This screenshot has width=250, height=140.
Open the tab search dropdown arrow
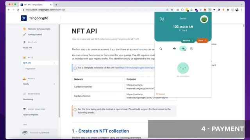coord(241,5)
